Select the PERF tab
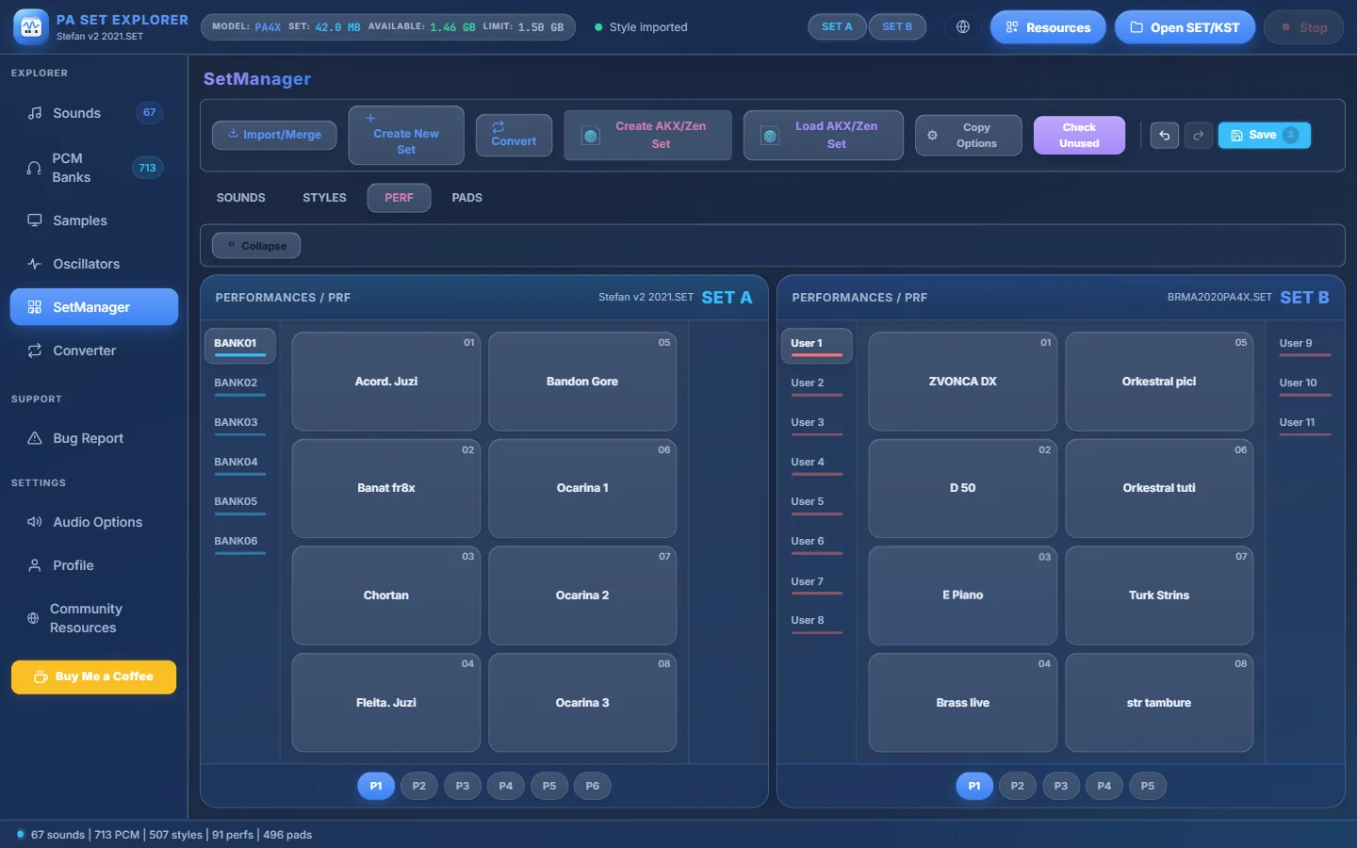 click(399, 198)
